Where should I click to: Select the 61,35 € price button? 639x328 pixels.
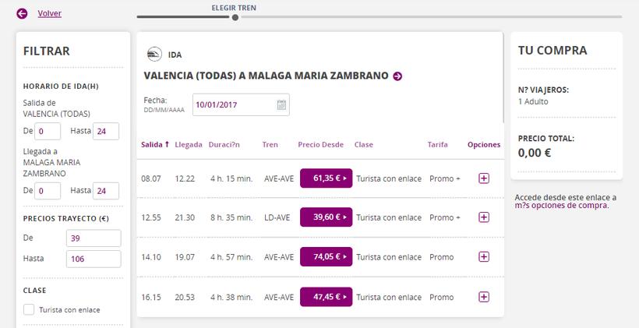coord(326,178)
